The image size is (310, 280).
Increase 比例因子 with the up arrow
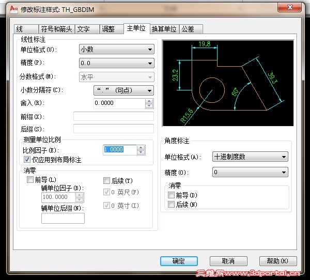[x=141, y=148]
